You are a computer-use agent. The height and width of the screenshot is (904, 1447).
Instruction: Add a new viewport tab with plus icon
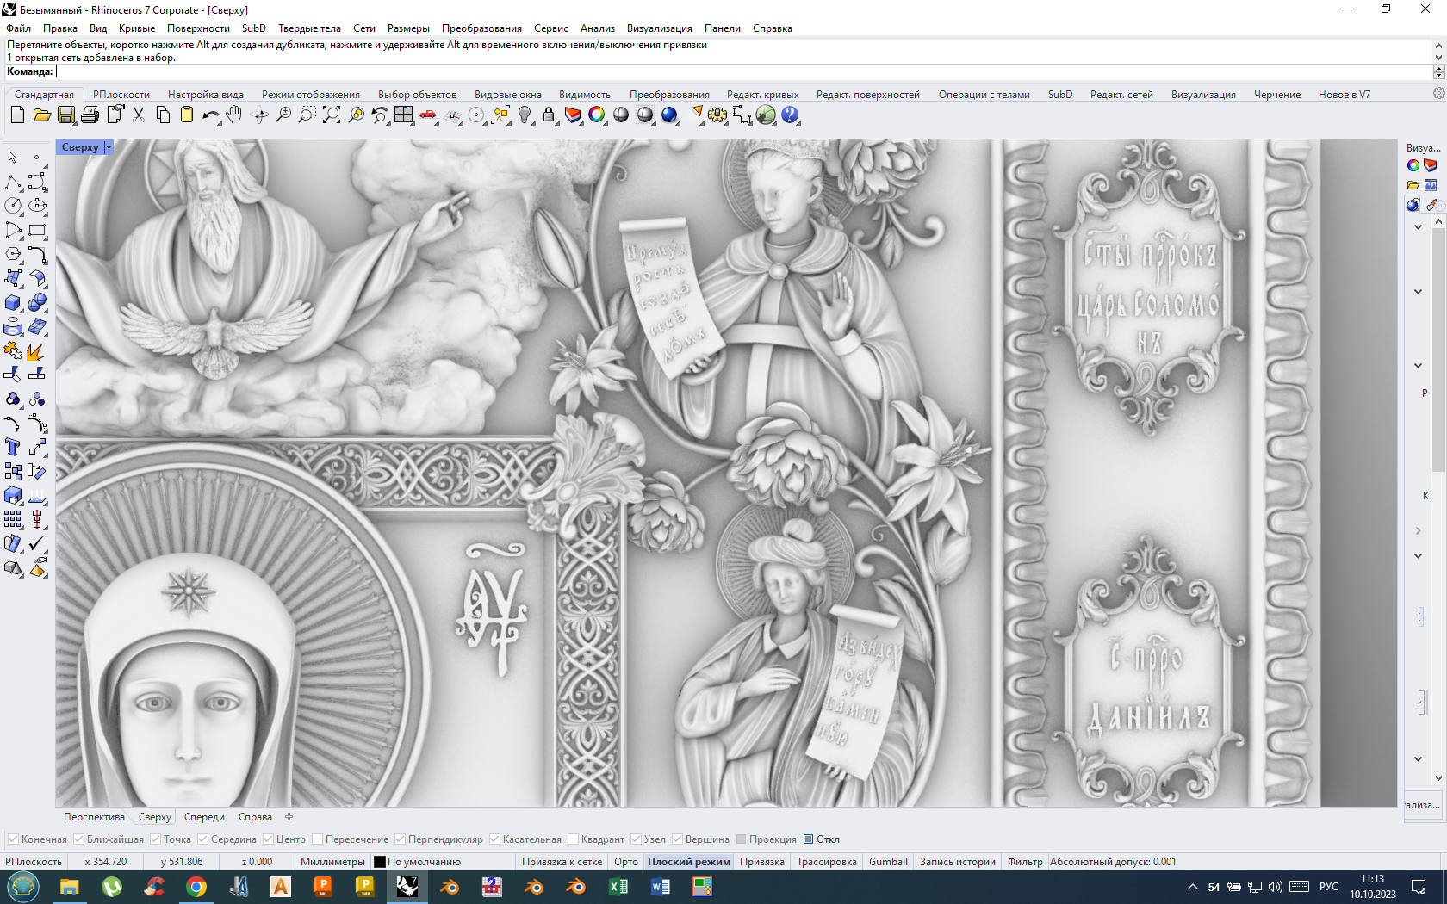pyautogui.click(x=289, y=817)
